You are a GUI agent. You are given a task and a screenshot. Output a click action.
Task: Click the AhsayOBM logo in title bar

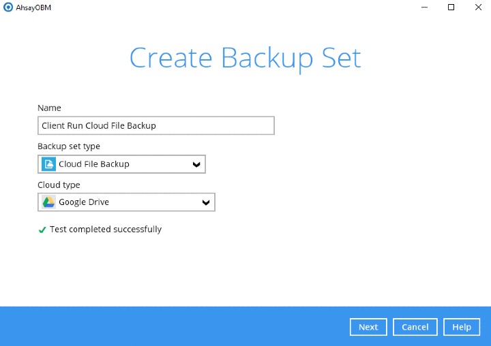click(8, 7)
